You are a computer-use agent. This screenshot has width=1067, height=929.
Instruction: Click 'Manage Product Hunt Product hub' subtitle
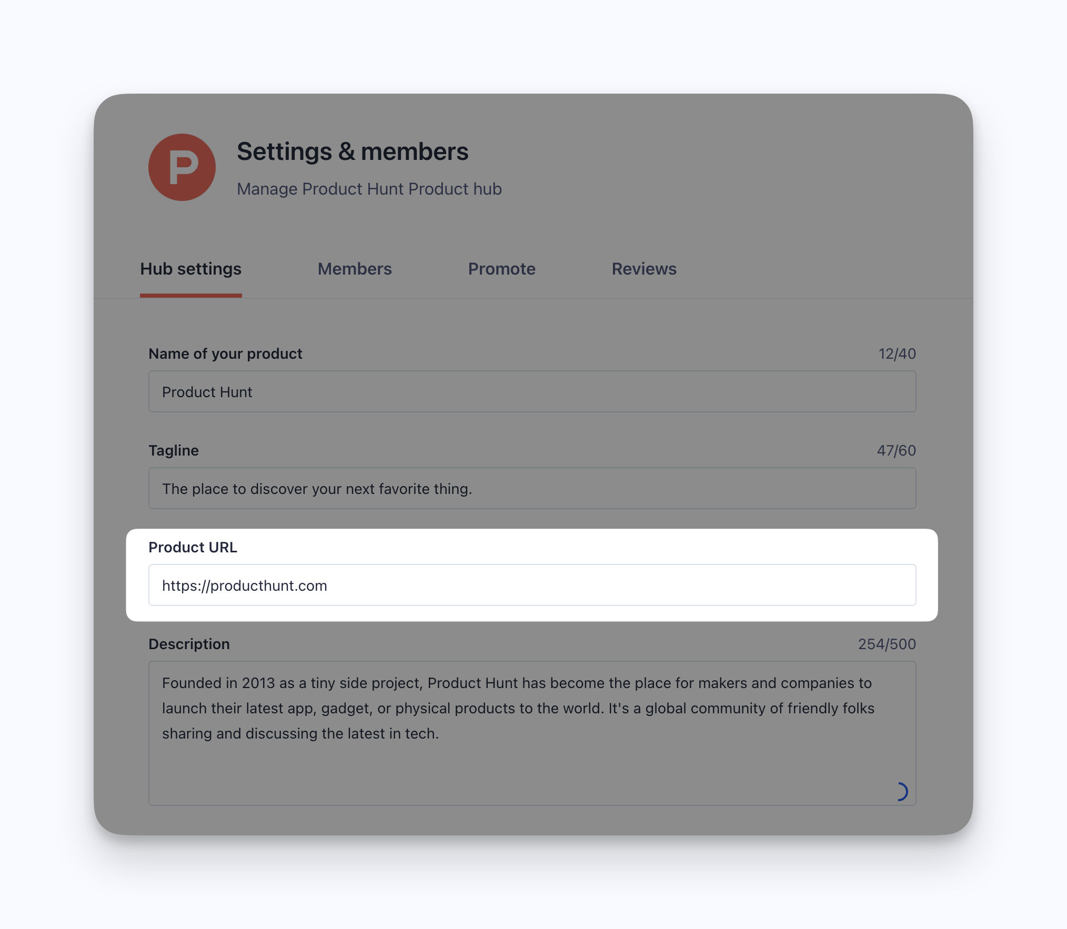coord(369,189)
